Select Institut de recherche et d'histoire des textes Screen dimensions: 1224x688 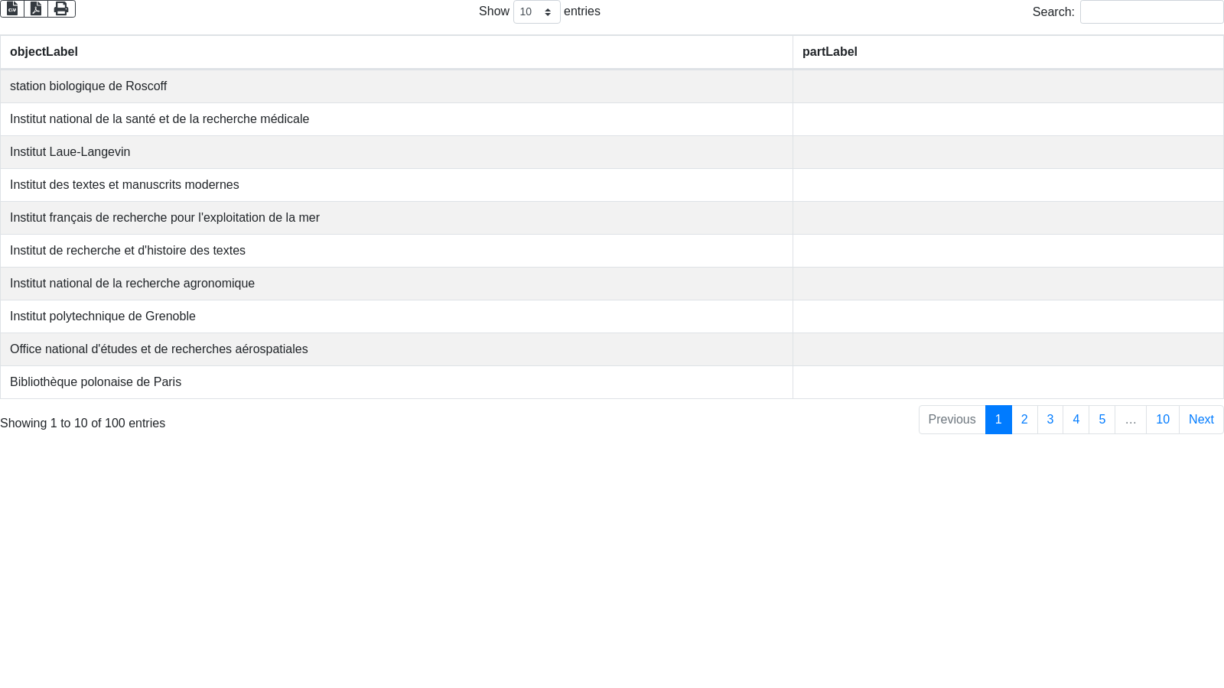[612, 251]
